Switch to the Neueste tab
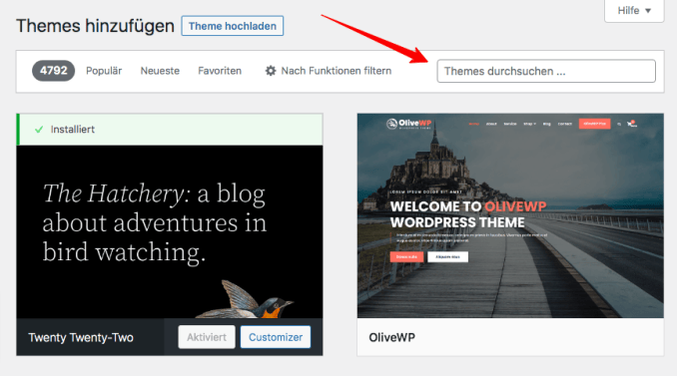Viewport: 677px width, 376px height. (160, 71)
